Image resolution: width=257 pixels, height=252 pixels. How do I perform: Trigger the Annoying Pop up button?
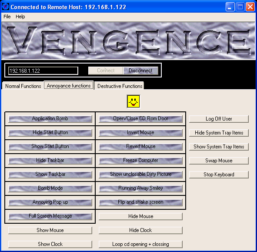point(50,202)
